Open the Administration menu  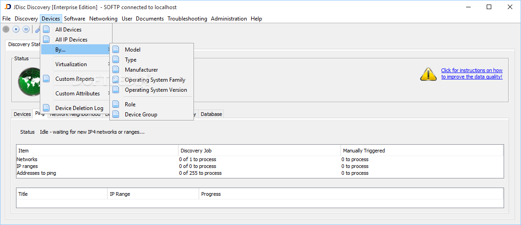(229, 19)
